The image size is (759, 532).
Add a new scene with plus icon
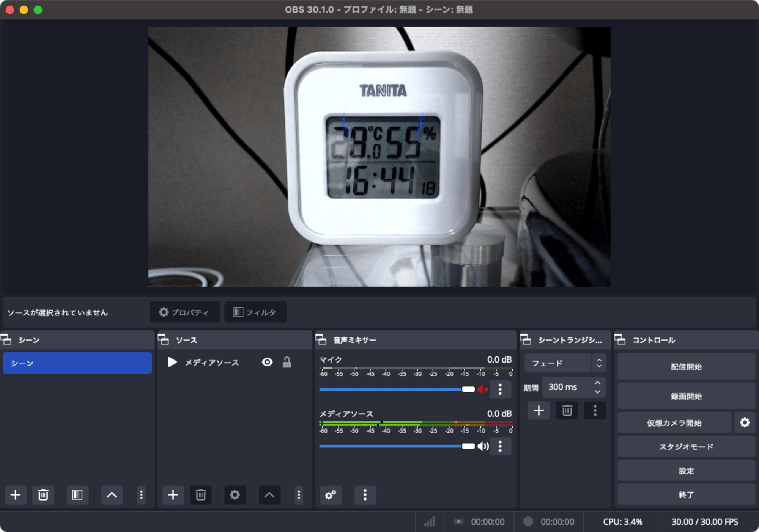coord(16,495)
